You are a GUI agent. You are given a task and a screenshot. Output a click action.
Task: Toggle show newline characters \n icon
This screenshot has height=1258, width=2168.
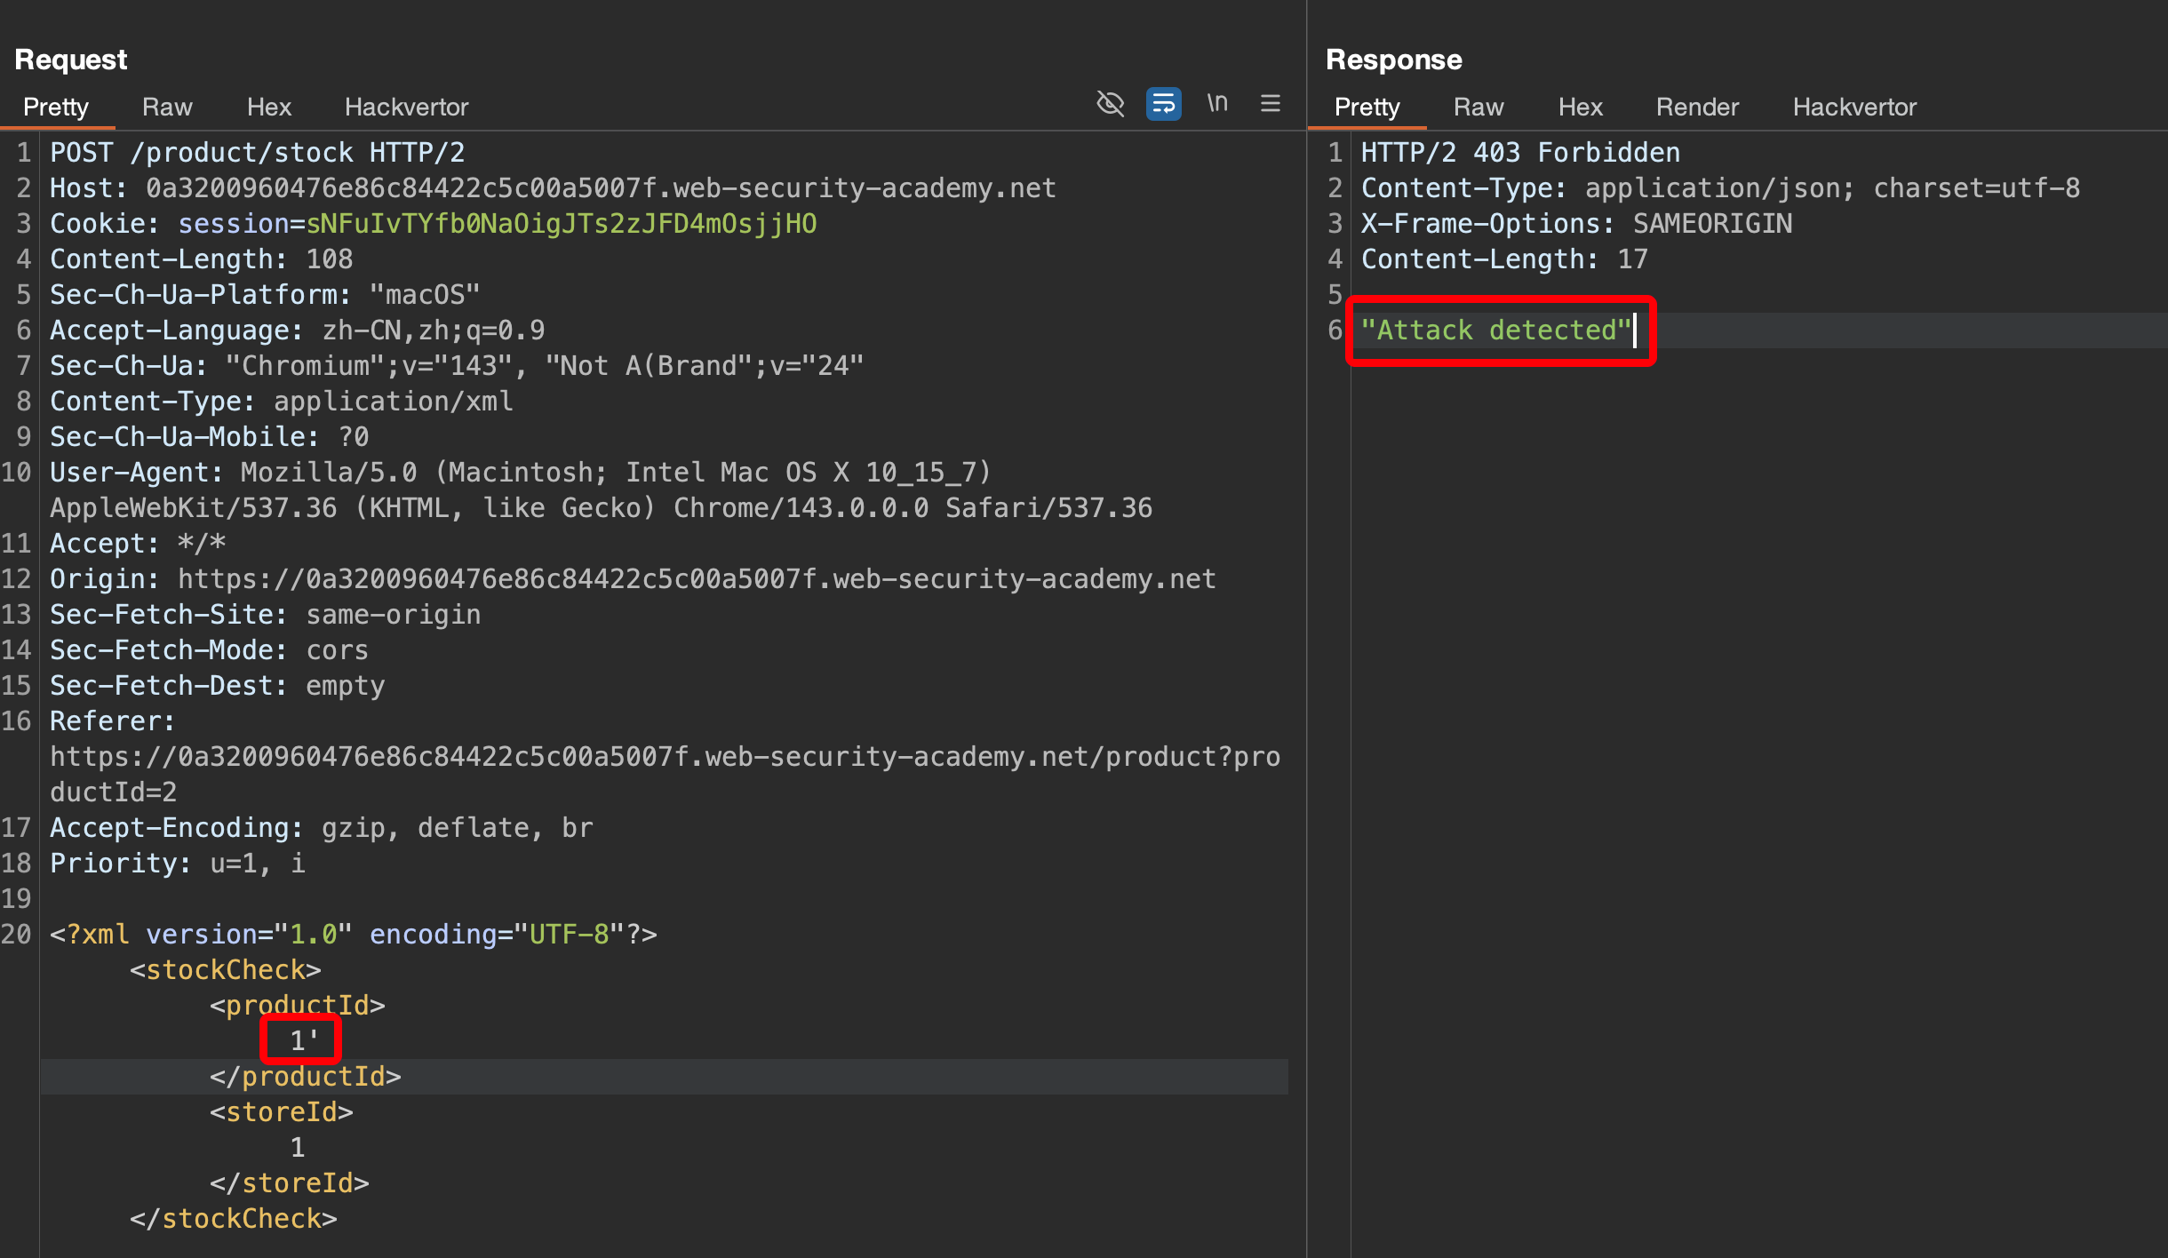tap(1217, 104)
